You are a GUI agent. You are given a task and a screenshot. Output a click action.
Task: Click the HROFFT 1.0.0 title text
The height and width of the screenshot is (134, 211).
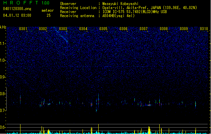point(26,3)
